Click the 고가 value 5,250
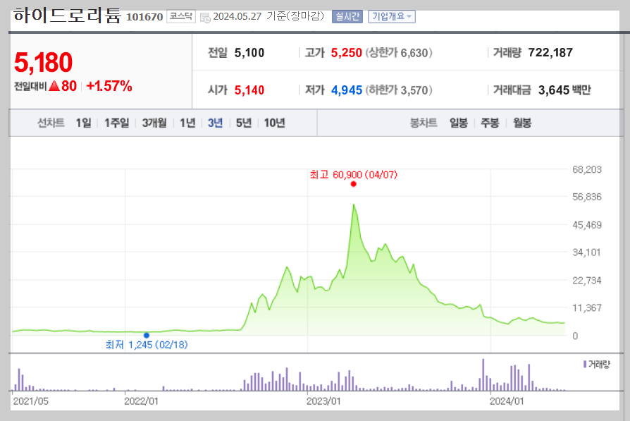The width and height of the screenshot is (630, 421). 346,53
